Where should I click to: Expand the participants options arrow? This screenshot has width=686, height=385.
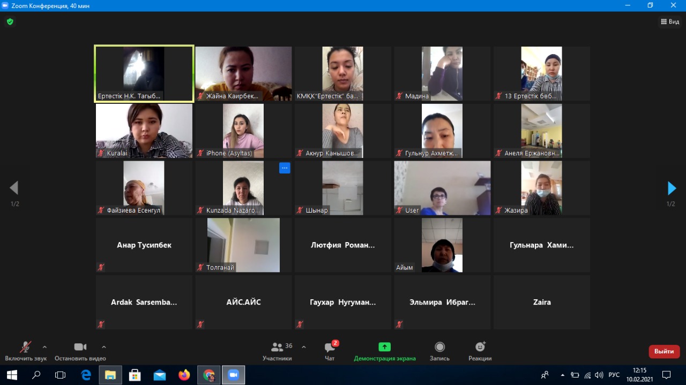304,347
